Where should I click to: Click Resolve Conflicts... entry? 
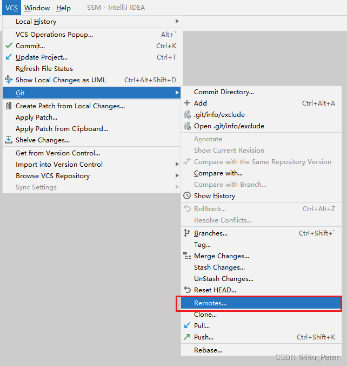[261, 220]
